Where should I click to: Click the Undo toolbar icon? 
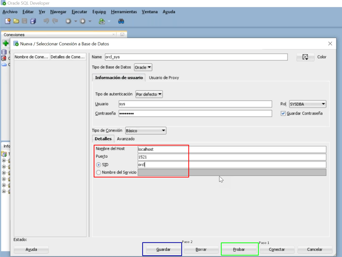tap(46, 21)
